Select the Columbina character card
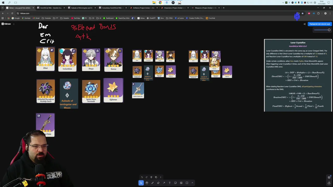 point(67,59)
